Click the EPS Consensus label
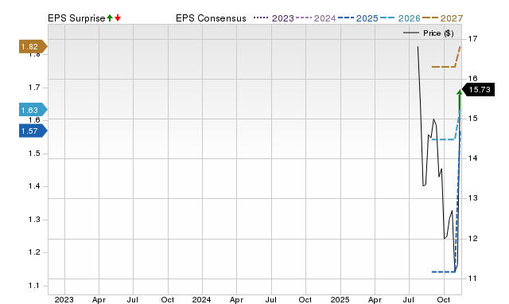Screen dimensions: 509x304 coord(211,18)
